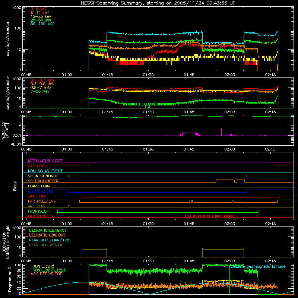
Task: Click the ECLIPSE_FLAG label
Action: pyautogui.click(x=41, y=191)
